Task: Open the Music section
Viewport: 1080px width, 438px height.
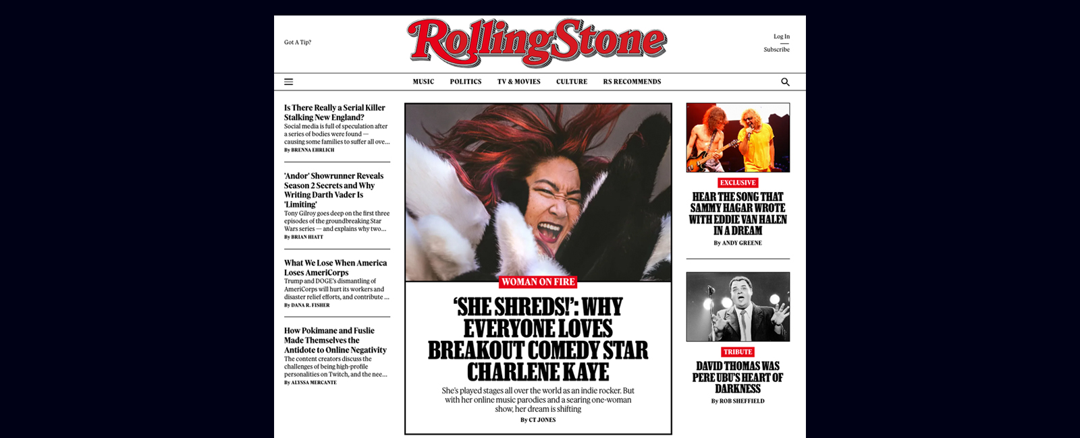Action: pyautogui.click(x=423, y=82)
